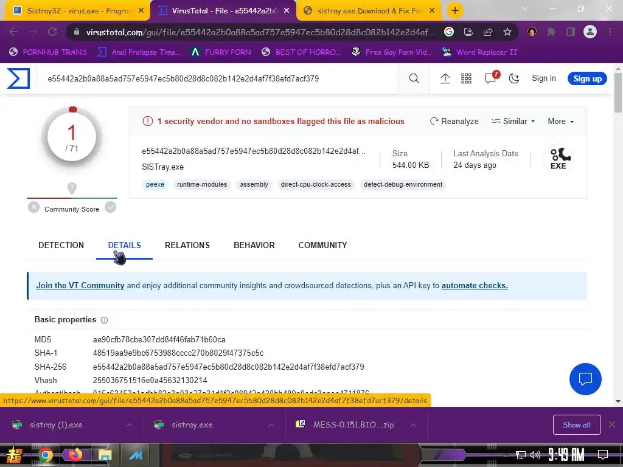623x467 pixels.
Task: Expand the More dropdown
Action: 560,121
